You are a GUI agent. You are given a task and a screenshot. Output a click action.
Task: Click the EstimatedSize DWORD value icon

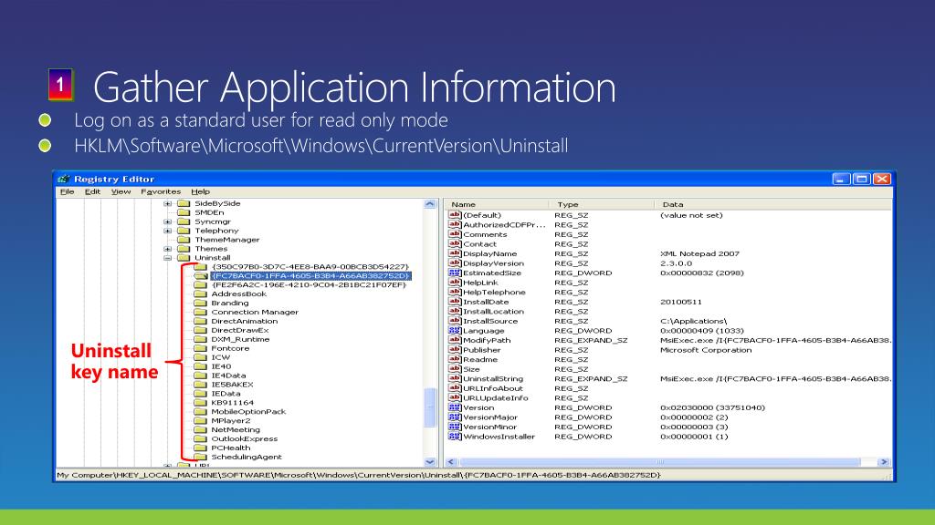[x=455, y=273]
